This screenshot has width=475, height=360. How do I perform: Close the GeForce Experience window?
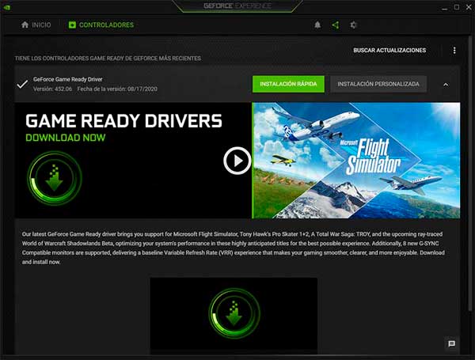pyautogui.click(x=469, y=7)
